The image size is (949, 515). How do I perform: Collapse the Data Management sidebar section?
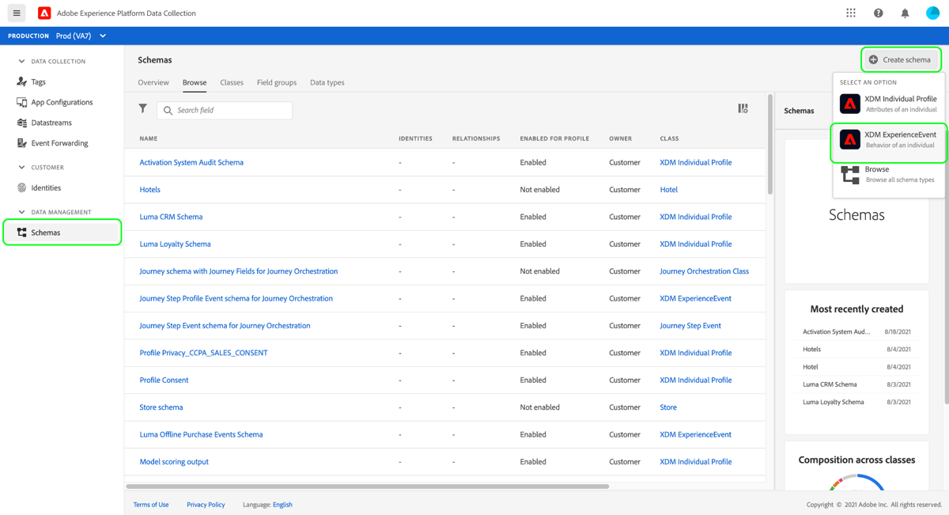coord(24,211)
